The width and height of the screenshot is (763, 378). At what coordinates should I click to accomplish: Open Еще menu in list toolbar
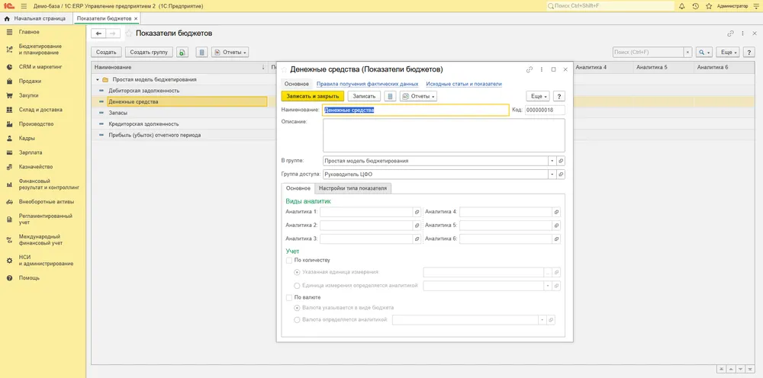(x=729, y=52)
